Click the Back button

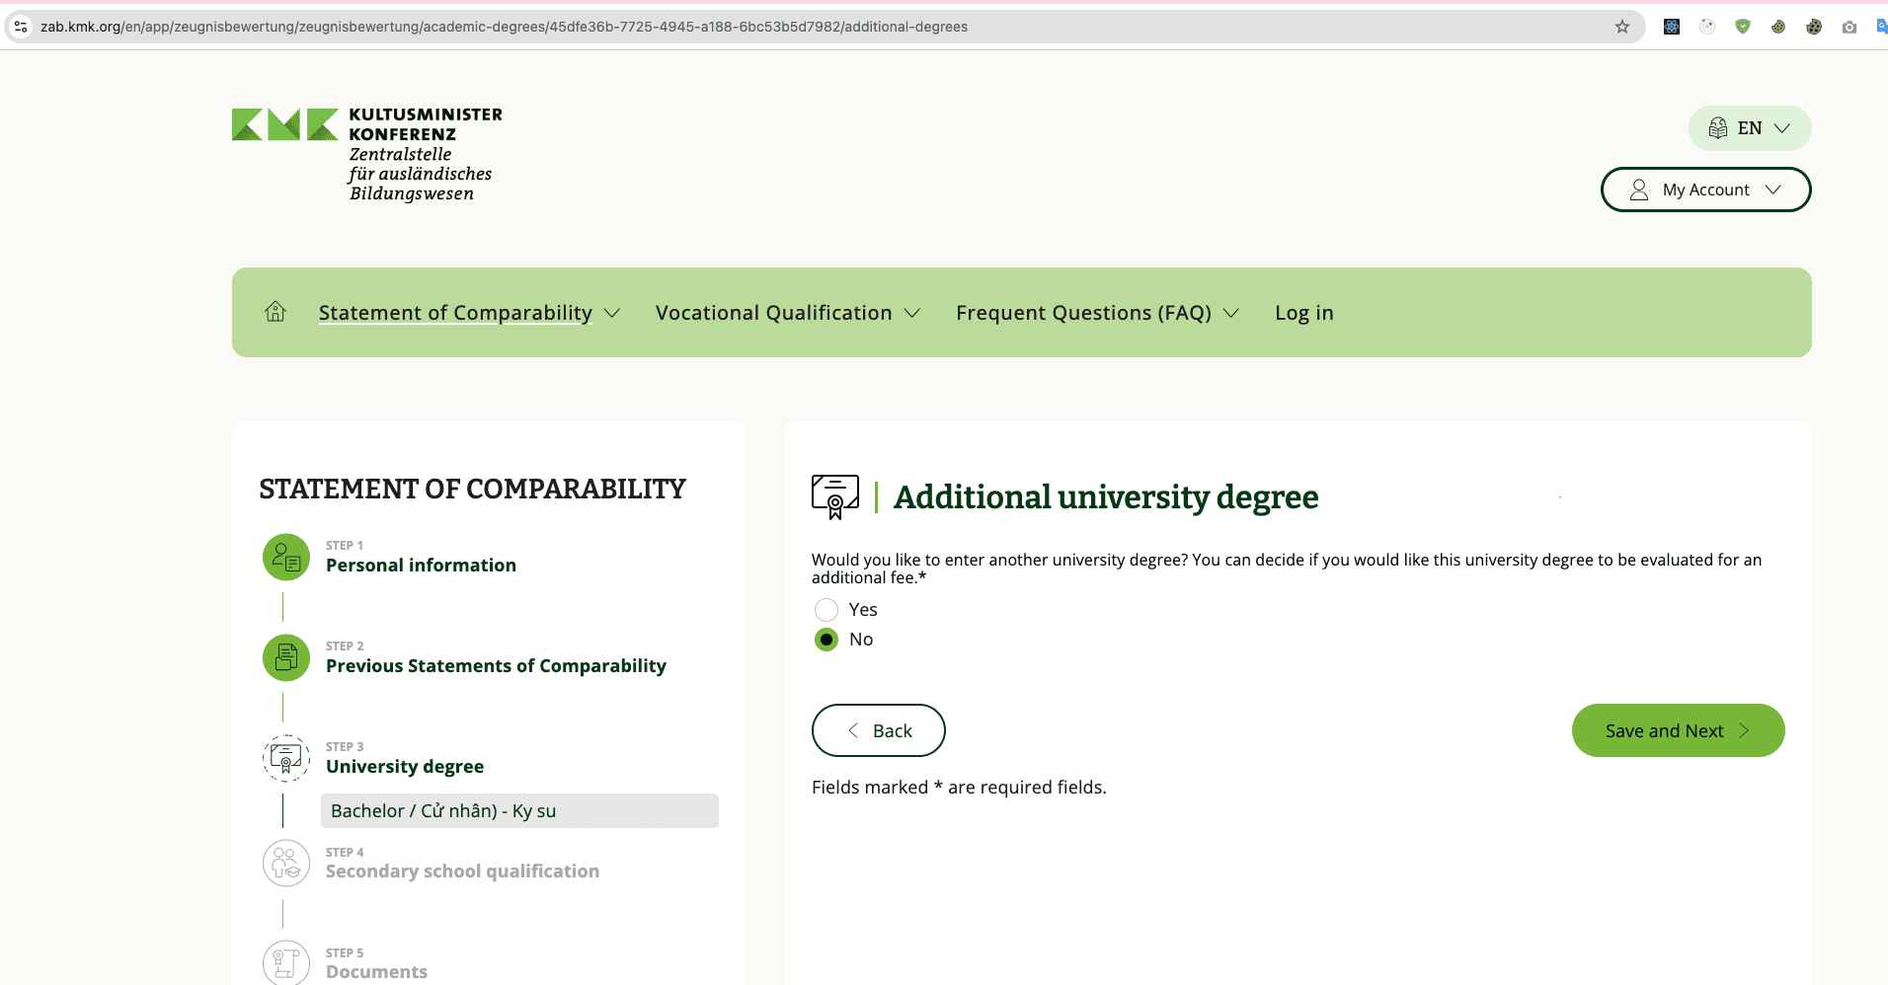click(x=878, y=730)
